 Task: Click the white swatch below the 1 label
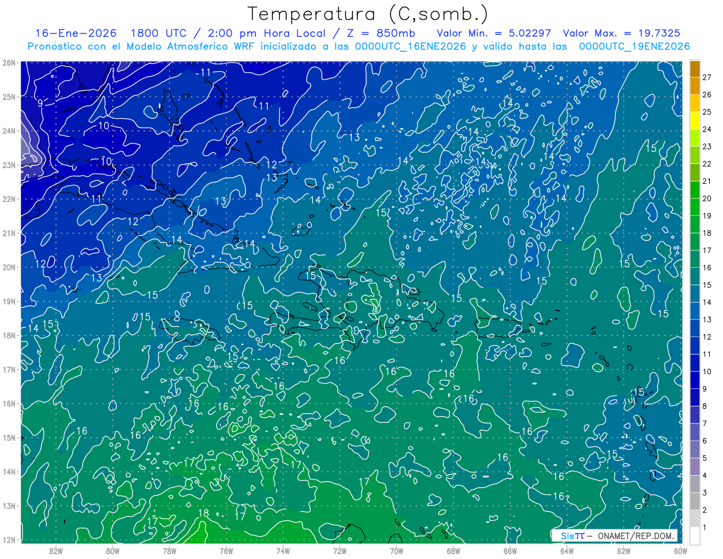[x=695, y=535]
